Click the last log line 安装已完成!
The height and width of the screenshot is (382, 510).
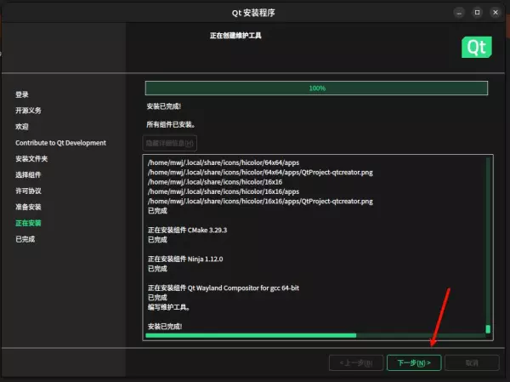click(165, 327)
